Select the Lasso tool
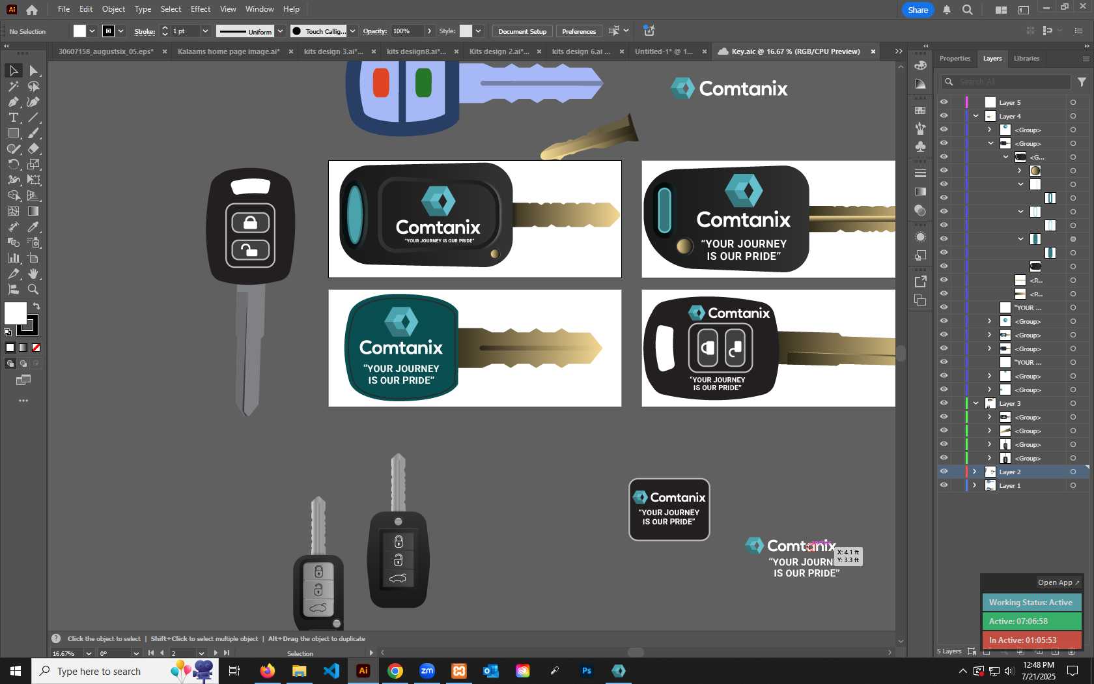The width and height of the screenshot is (1094, 684). pyautogui.click(x=34, y=86)
